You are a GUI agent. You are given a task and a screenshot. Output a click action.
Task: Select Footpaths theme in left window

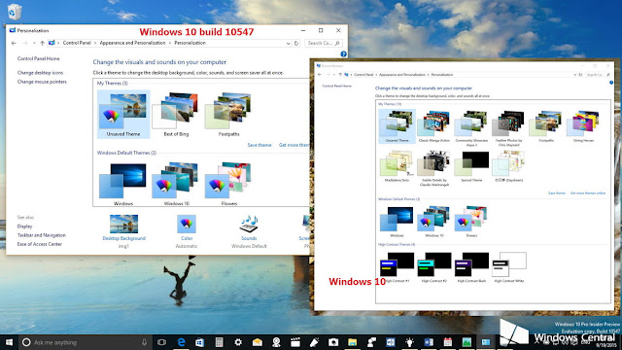coord(229,115)
